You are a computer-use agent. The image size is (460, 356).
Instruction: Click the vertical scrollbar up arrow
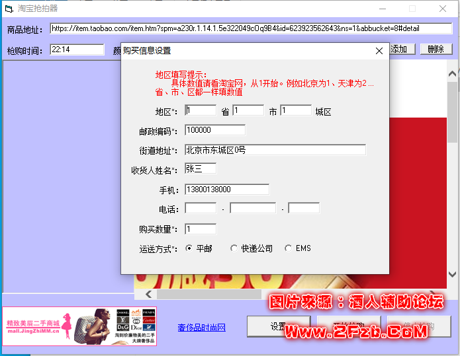click(452, 73)
